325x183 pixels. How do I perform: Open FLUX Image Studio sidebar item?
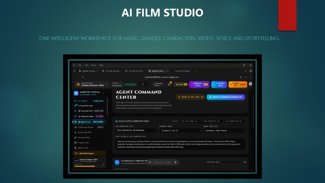89,127
